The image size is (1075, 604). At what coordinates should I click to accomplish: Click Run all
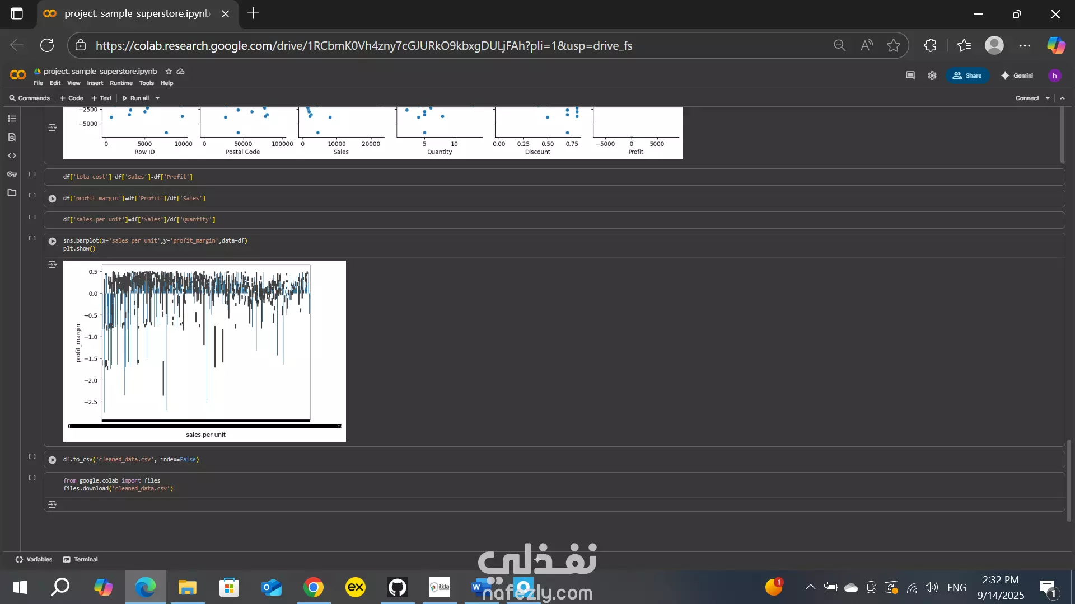click(x=136, y=98)
